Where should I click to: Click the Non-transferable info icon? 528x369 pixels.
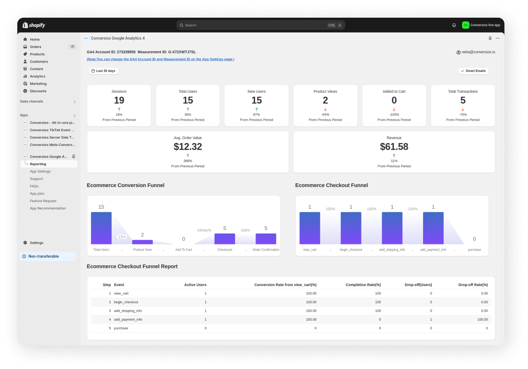(24, 256)
